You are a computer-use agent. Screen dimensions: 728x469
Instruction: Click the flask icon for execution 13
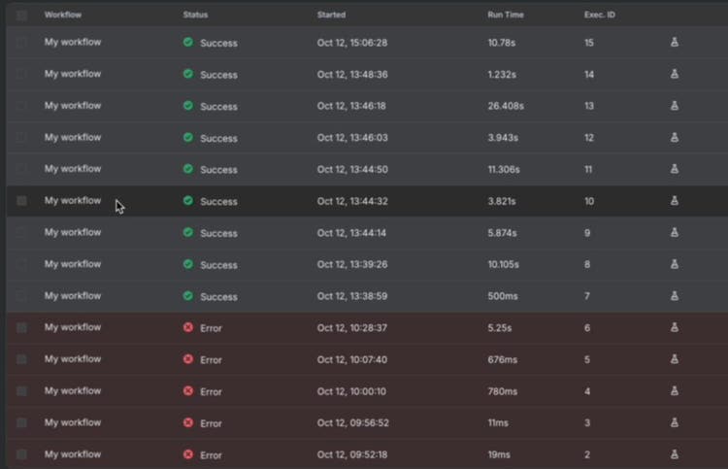(x=675, y=106)
